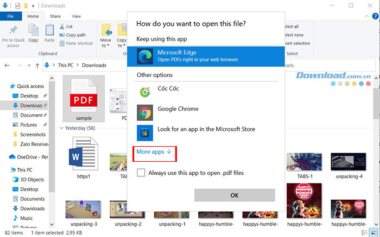Click the Cut scissors command

click(x=66, y=27)
